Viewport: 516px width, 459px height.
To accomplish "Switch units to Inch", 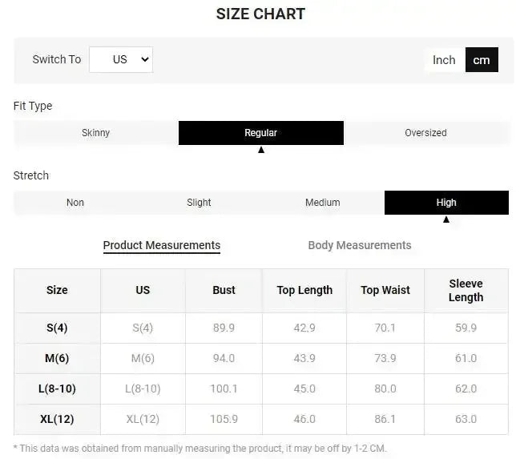I will tap(444, 59).
